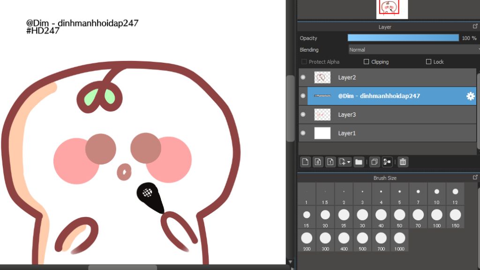The height and width of the screenshot is (270, 480).
Task: Add a new color layer
Action: tap(305, 162)
